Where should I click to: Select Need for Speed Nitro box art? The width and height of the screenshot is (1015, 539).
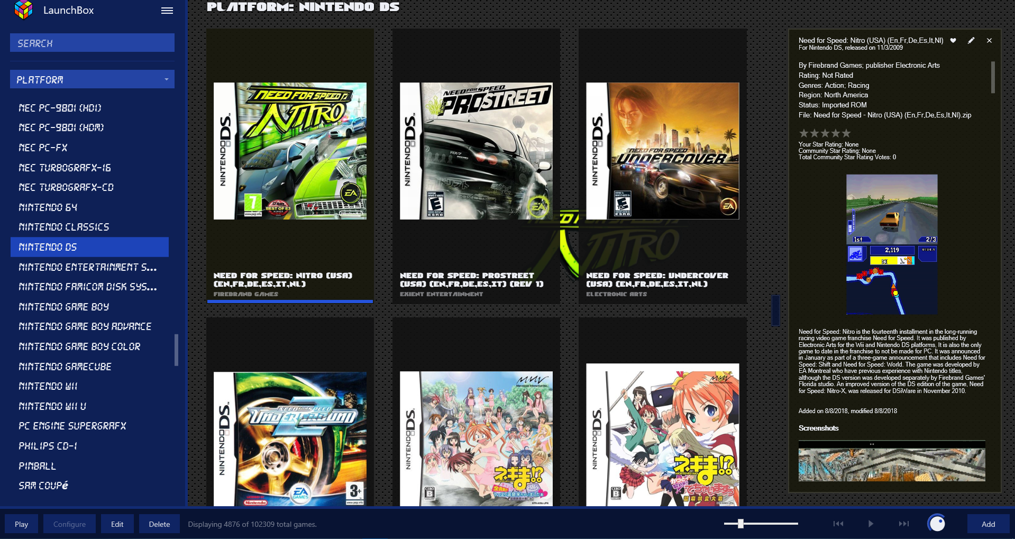click(x=290, y=151)
